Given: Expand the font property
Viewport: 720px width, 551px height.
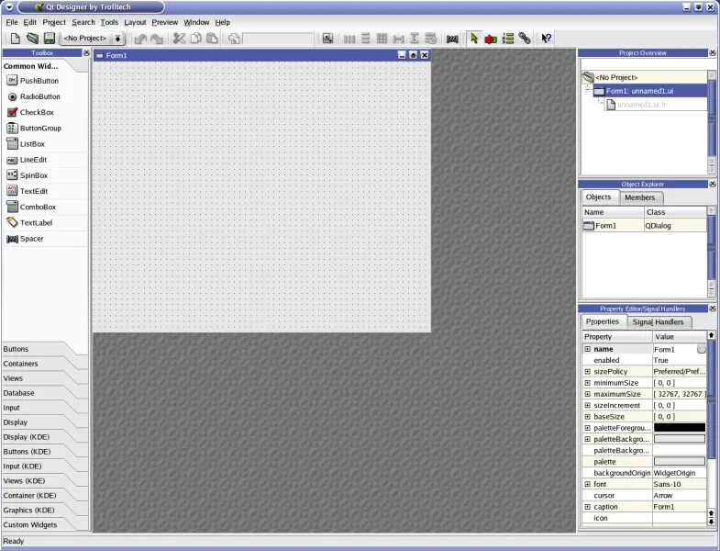Looking at the screenshot, I should click(x=587, y=484).
